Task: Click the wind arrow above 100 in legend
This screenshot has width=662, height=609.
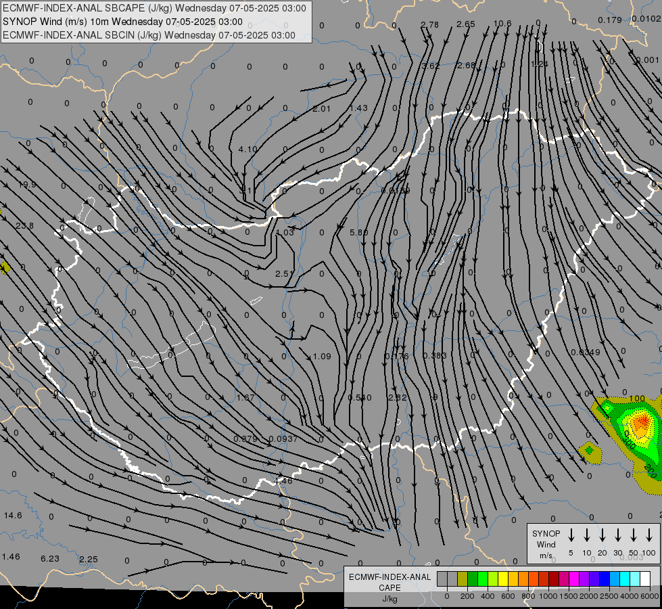Action: (649, 535)
